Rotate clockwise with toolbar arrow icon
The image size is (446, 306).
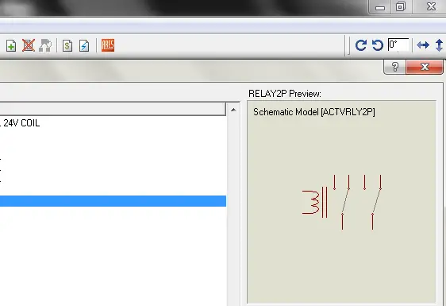361,45
